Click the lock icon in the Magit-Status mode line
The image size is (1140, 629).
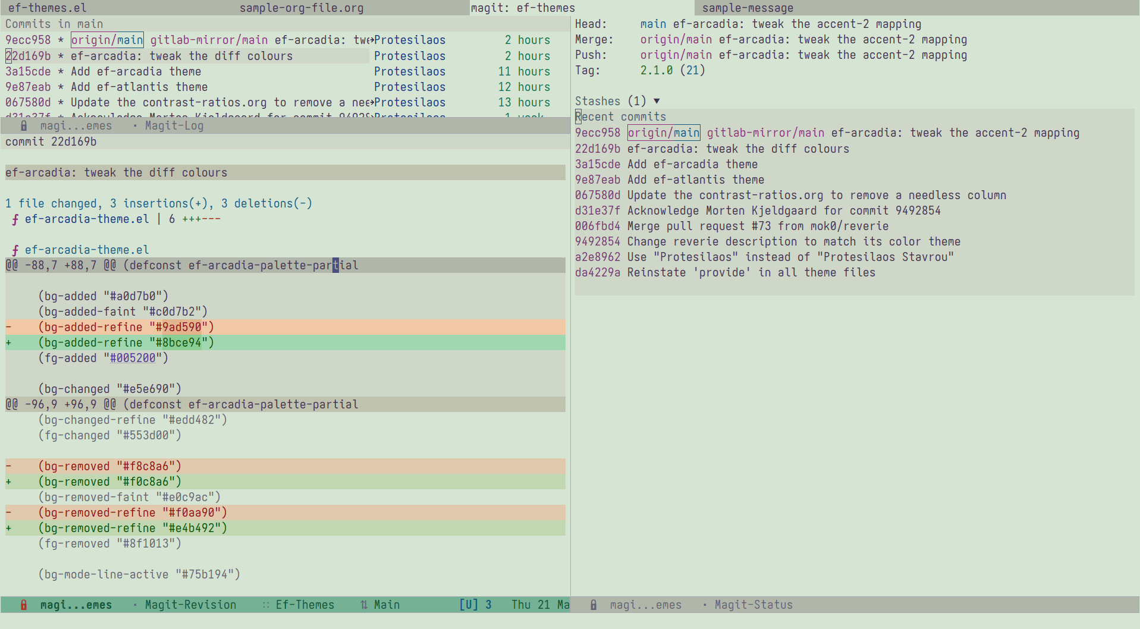[593, 605]
